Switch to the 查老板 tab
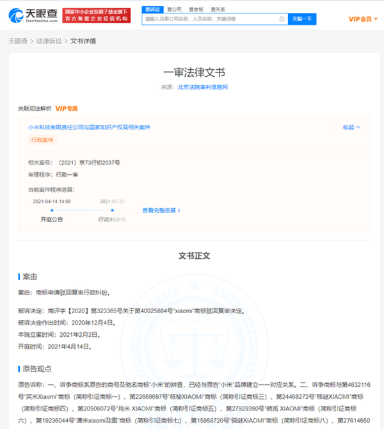 pos(196,10)
